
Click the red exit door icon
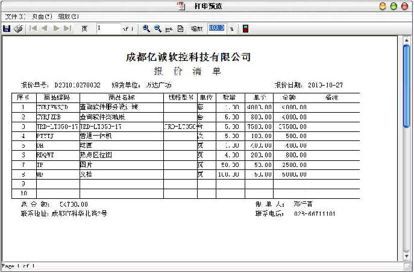click(x=245, y=28)
